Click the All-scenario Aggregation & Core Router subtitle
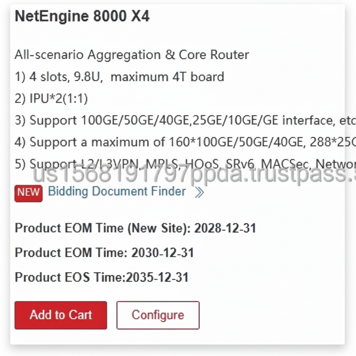Image resolution: width=356 pixels, height=356 pixels. click(x=132, y=55)
